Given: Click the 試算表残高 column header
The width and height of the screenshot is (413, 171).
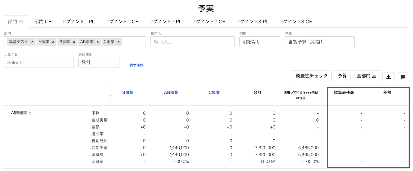Looking at the screenshot, I should pos(344,92).
